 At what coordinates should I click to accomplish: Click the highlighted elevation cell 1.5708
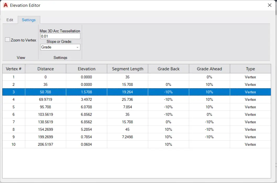click(86, 92)
